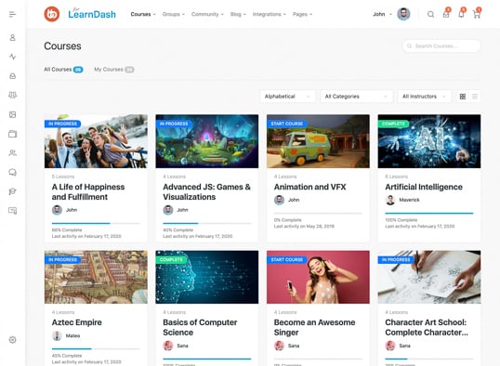Open the profile user icon in sidebar
The image size is (500, 366).
[12, 37]
